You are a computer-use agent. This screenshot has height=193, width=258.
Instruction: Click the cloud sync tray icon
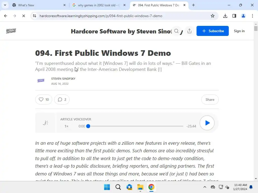pyautogui.click(x=213, y=187)
